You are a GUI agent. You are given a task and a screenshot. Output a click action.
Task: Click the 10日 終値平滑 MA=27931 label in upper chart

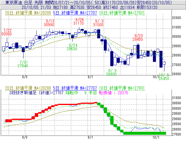click(122, 13)
